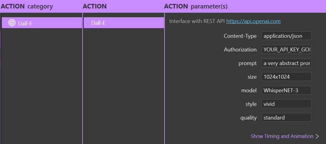326x144 pixels.
Task: Click the size field showing 1024x1024
Action: click(x=287, y=77)
